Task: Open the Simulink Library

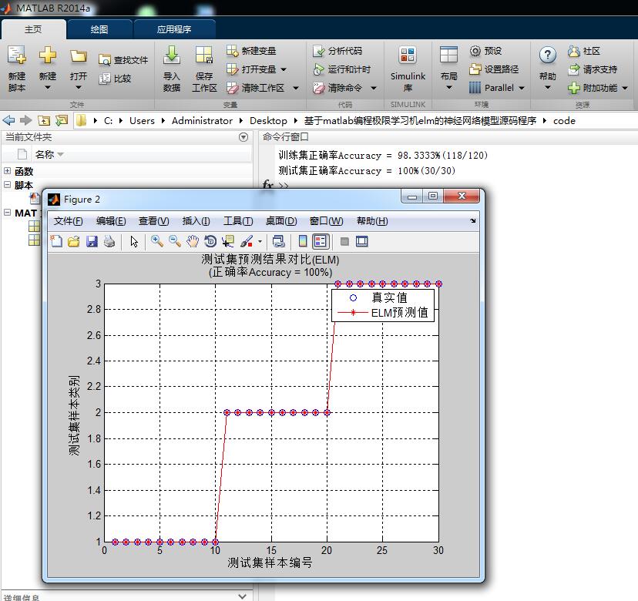Action: click(408, 69)
